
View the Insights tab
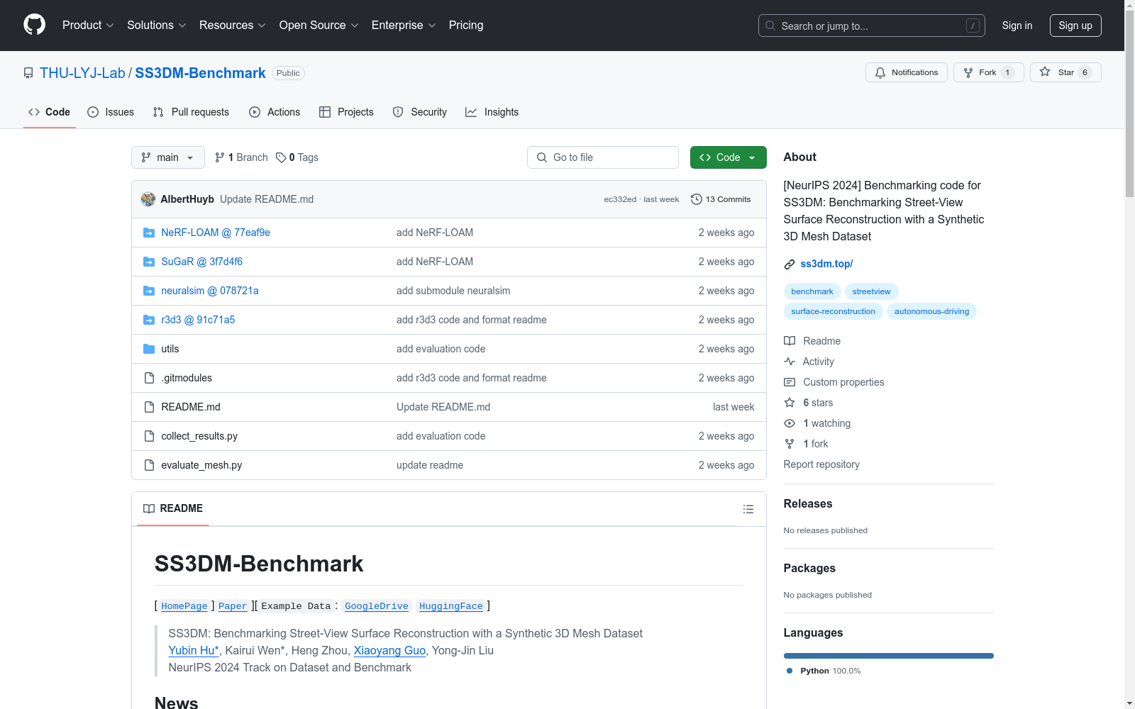coord(492,112)
